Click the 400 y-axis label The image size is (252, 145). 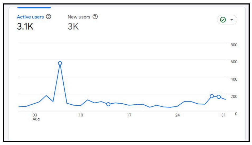coord(234,79)
